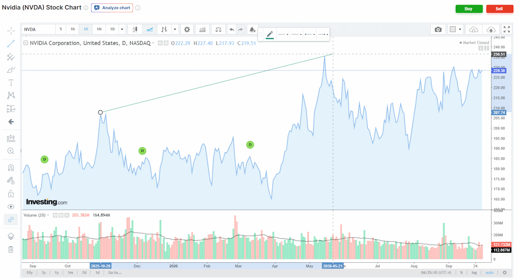Hide the Volume indicator via eye
The image size is (518, 280).
pyautogui.click(x=55, y=215)
